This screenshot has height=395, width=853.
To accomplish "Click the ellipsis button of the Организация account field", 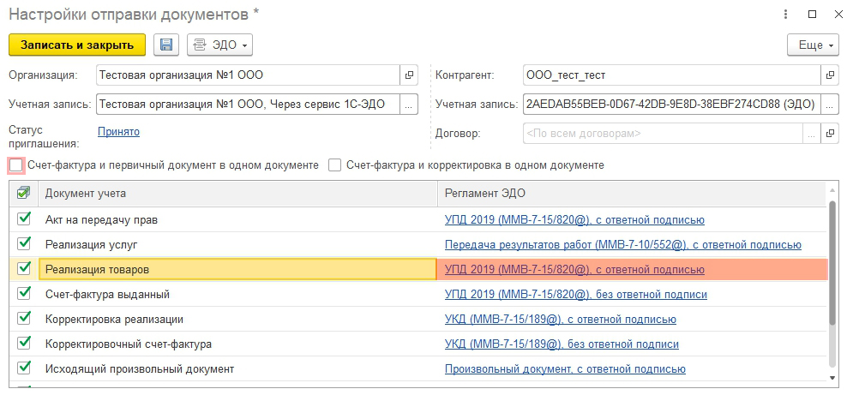I will click(x=409, y=105).
